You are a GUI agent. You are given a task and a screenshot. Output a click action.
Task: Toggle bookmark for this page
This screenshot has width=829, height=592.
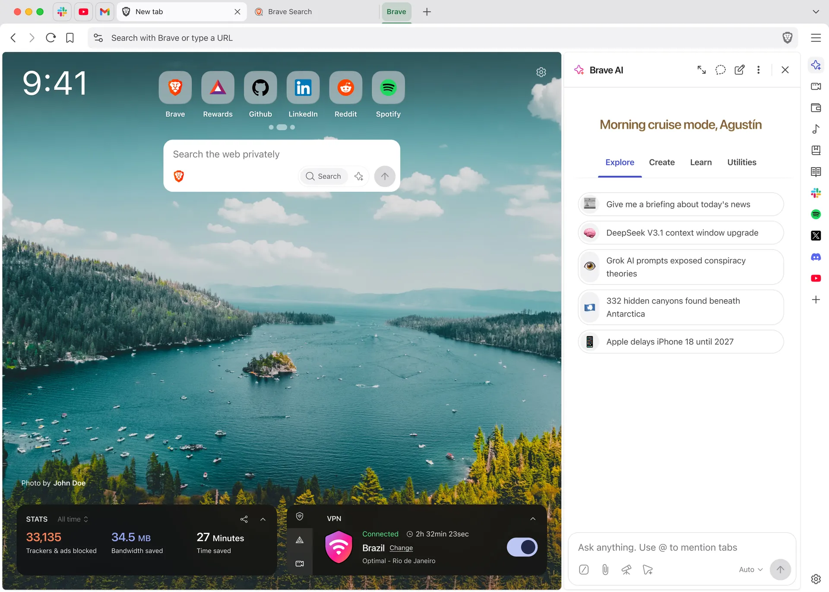point(70,38)
